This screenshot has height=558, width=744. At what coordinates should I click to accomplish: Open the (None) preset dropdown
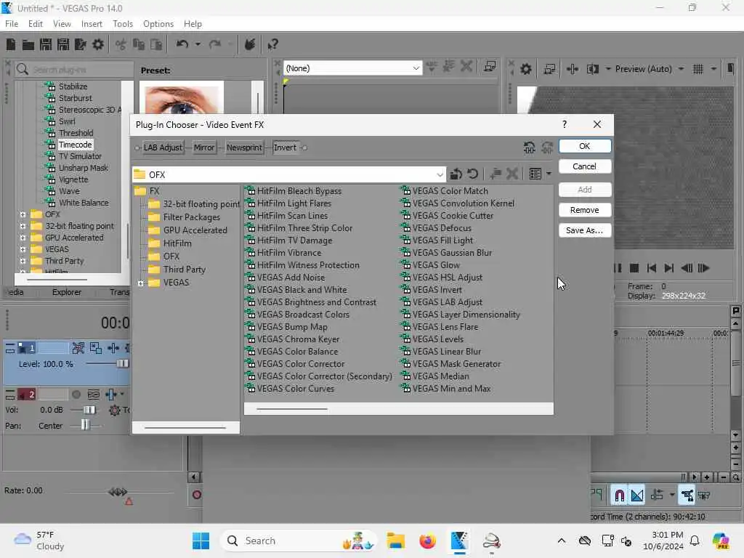pyautogui.click(x=416, y=68)
